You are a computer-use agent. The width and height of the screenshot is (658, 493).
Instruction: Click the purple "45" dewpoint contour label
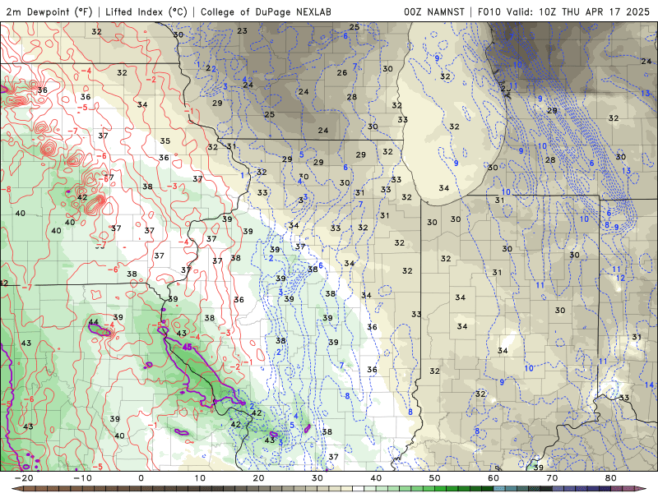coord(188,347)
